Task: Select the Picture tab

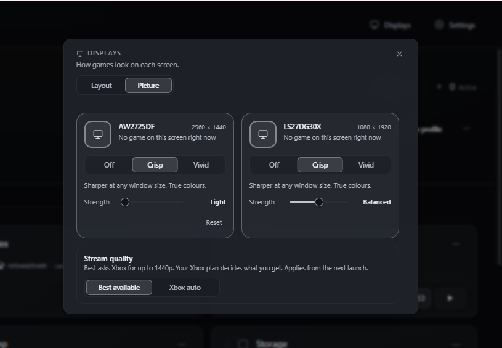Action: [148, 86]
